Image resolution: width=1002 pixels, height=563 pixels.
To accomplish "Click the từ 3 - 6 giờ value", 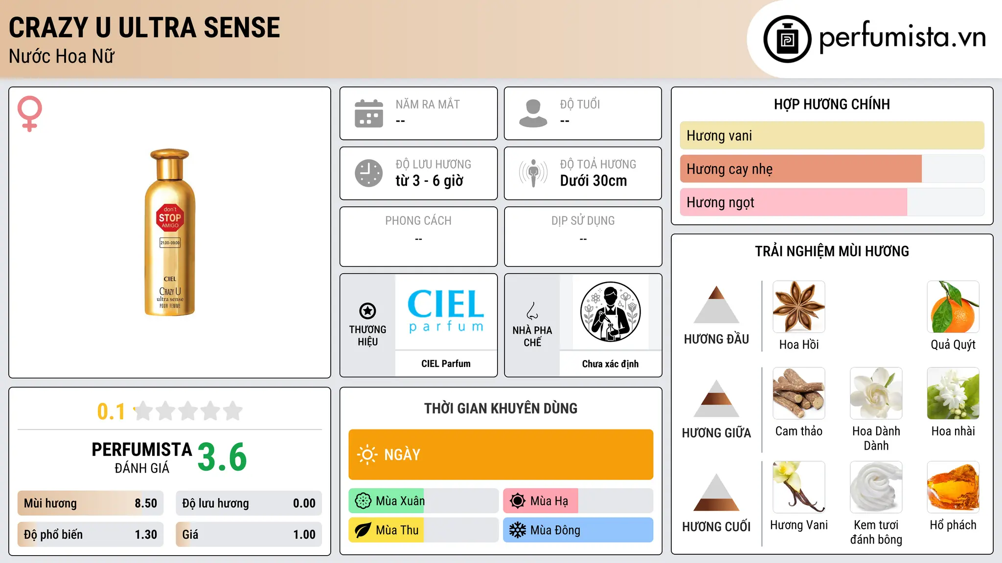I will [430, 181].
